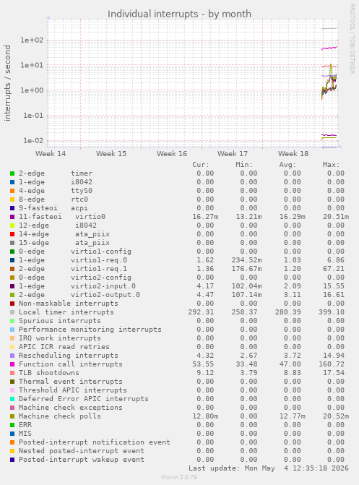This screenshot has width=359, height=485.
Task: Click the Munin 2.0.76 footer text
Action: [x=179, y=477]
